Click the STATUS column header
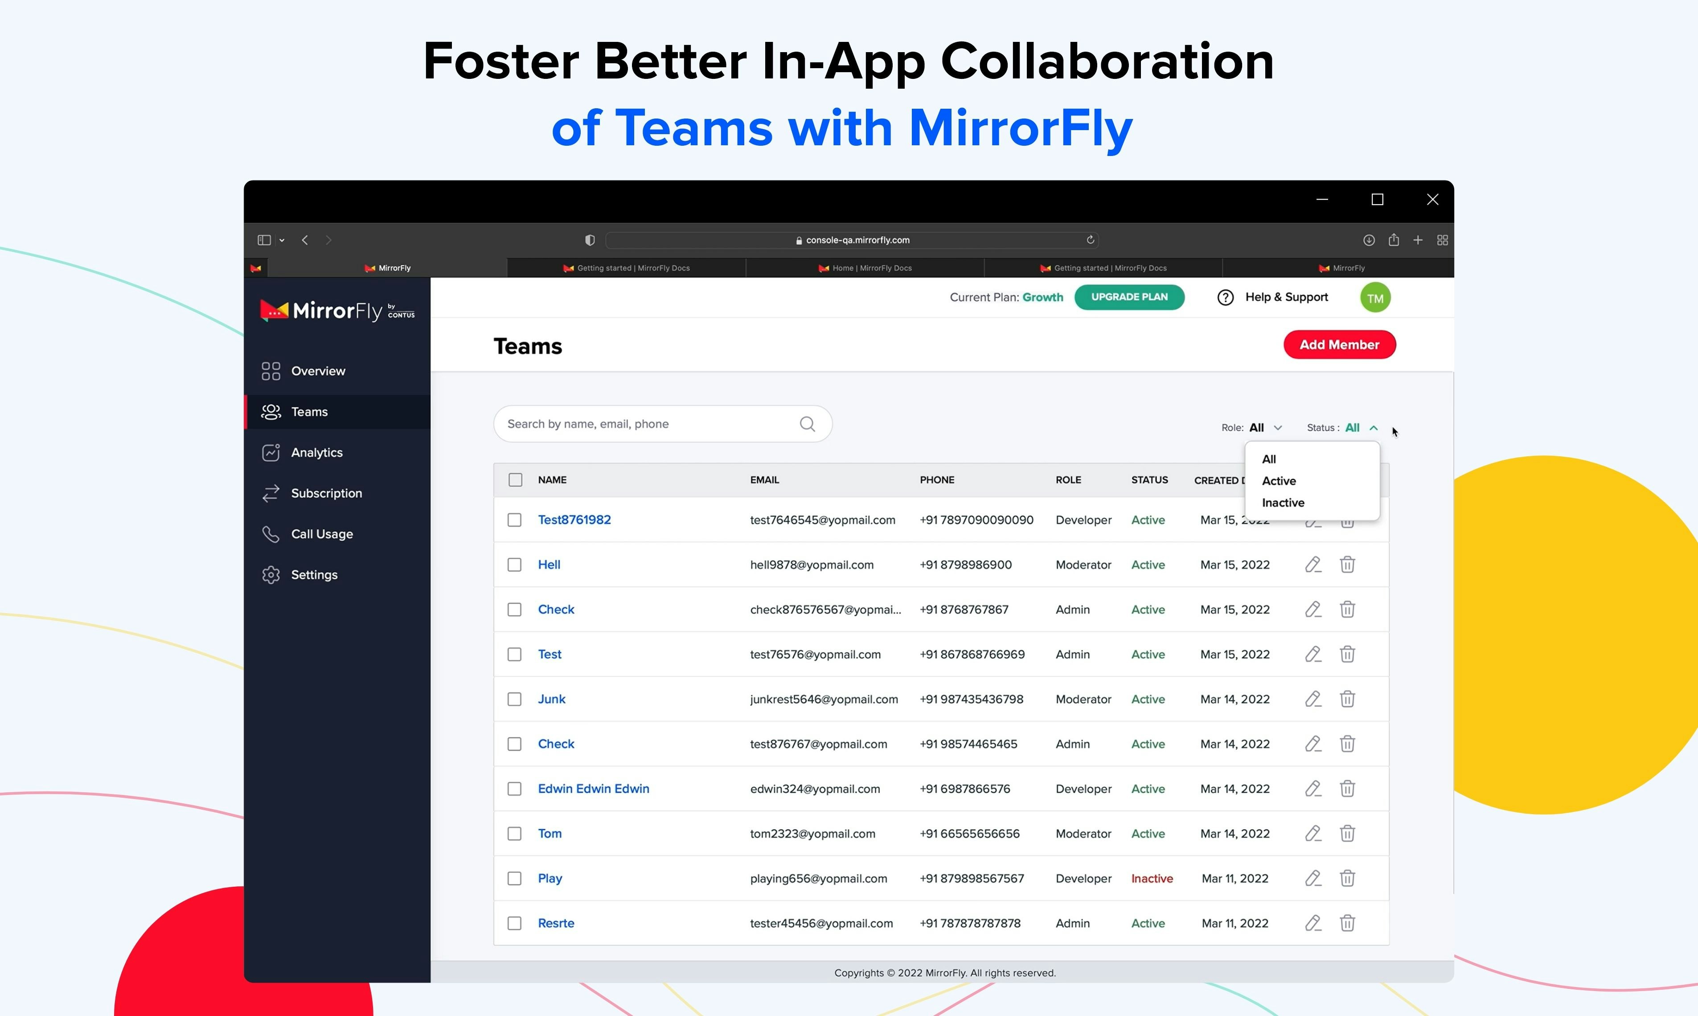This screenshot has height=1016, width=1698. 1149,480
